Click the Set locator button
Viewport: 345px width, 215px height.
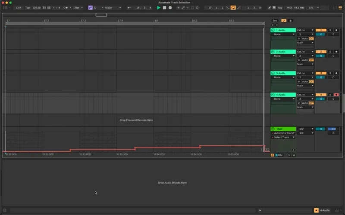[x=275, y=21]
